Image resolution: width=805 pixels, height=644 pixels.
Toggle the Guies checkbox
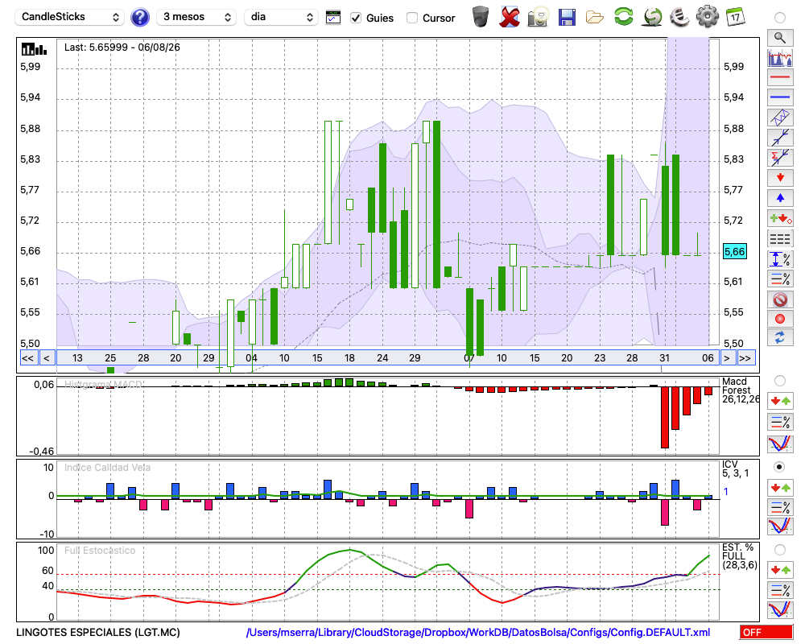pos(355,18)
